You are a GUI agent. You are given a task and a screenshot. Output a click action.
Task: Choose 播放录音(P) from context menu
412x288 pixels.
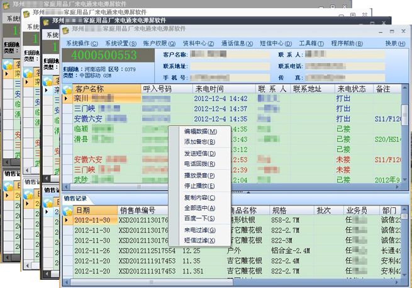pyautogui.click(x=199, y=175)
